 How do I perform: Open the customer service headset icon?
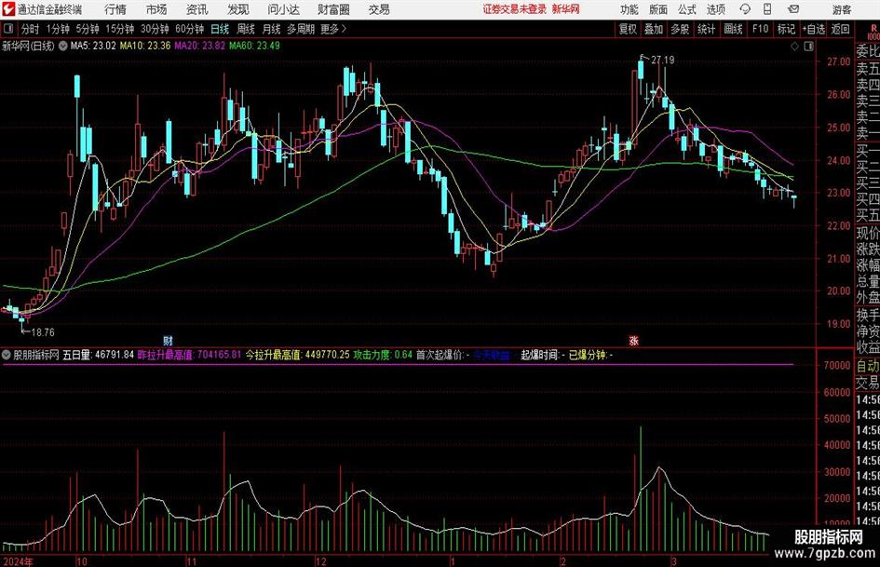745,9
